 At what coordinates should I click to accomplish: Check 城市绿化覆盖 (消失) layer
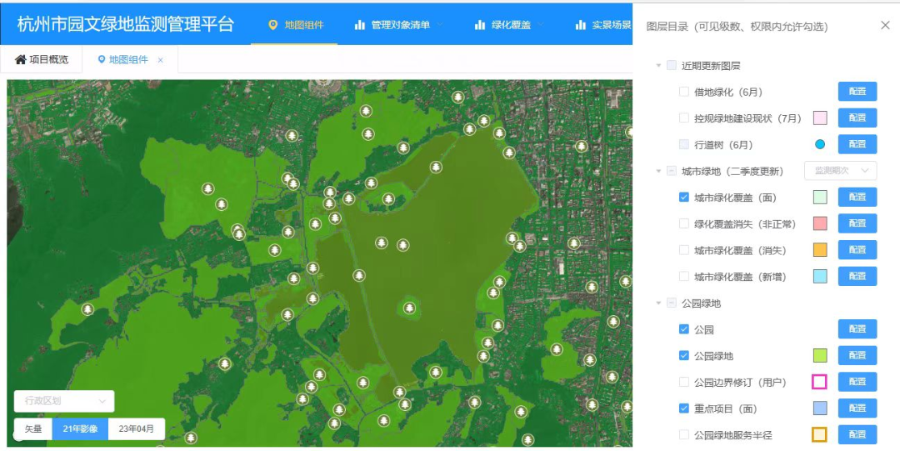click(x=684, y=250)
